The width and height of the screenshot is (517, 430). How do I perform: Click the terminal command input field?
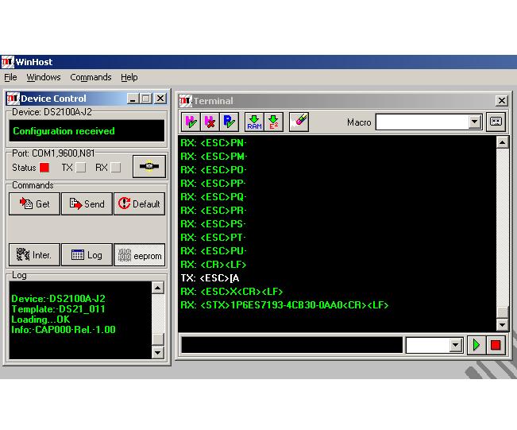[x=291, y=345]
